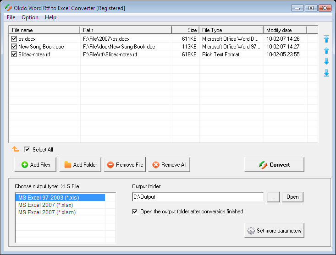Image resolution: width=336 pixels, height=255 pixels.
Task: Click the move-to-bottom arrow icon
Action: (x=326, y=73)
